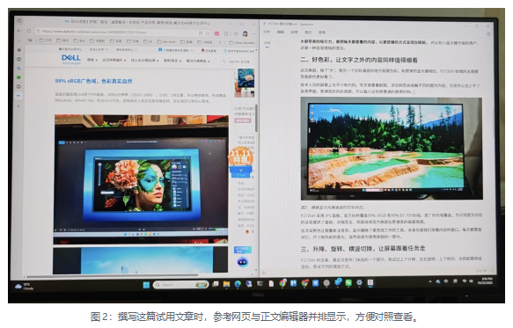Open the Other favorites folder
This screenshot has height=328, width=513.
242,42
